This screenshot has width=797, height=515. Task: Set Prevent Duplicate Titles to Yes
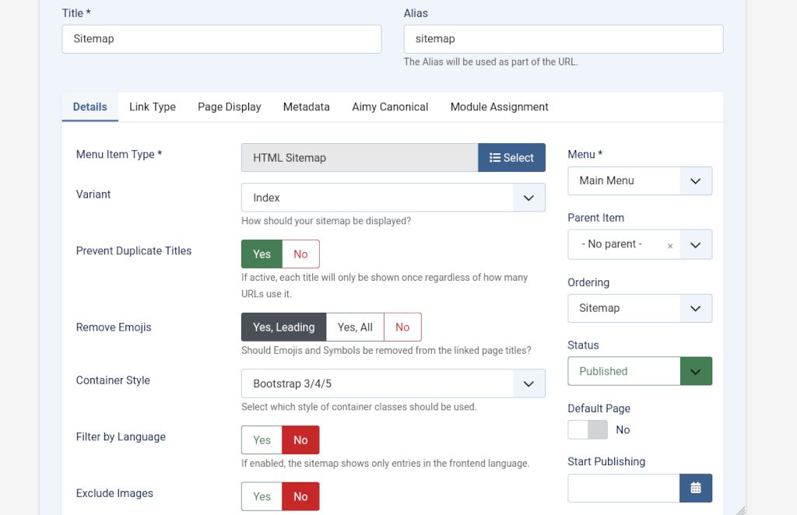262,254
